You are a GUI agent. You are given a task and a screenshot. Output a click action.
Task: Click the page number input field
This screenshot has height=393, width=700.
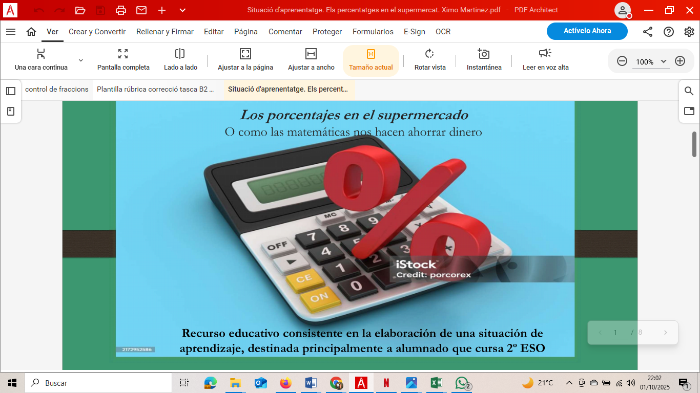coord(620,333)
